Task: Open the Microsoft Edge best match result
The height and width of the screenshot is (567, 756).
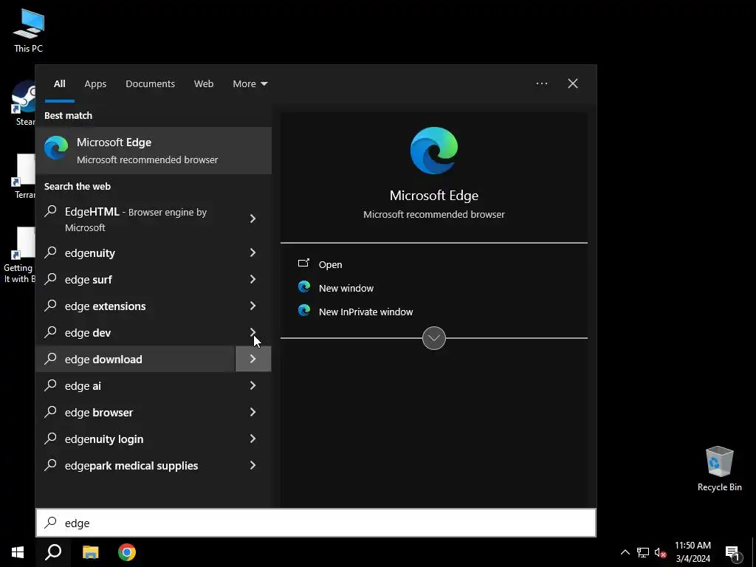Action: (x=154, y=151)
